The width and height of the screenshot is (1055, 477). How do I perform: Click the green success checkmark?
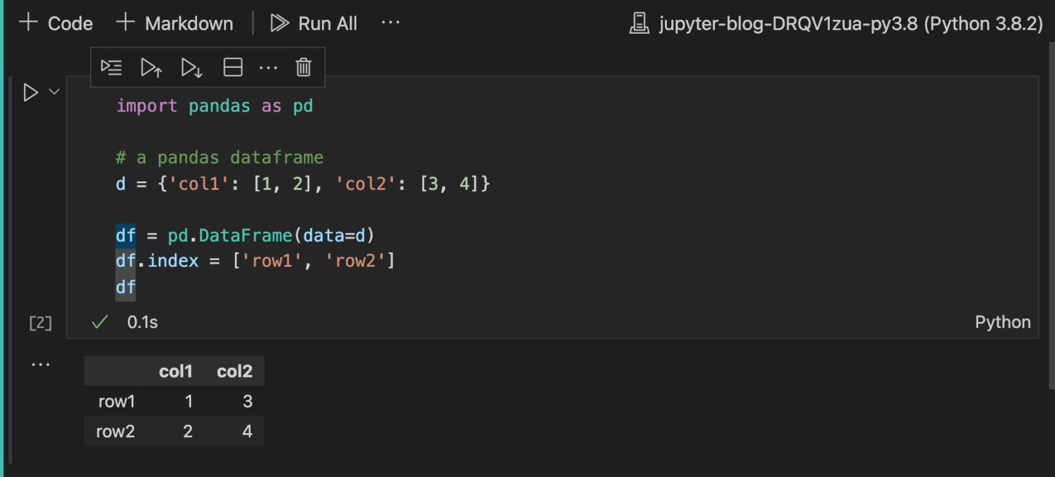point(98,322)
